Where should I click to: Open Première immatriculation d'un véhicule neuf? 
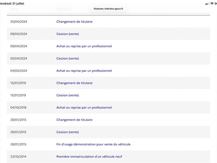click(x=89, y=157)
